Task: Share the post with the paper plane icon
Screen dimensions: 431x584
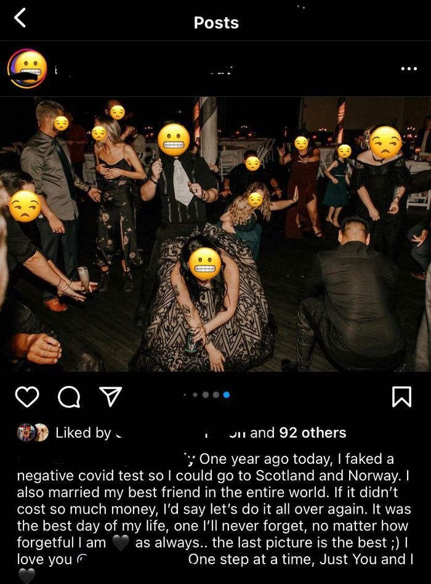Action: (x=110, y=396)
